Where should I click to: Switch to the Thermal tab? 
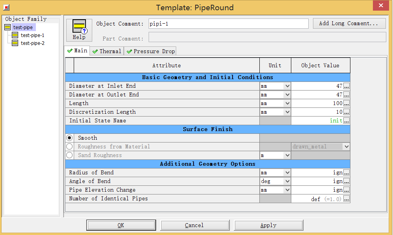coord(107,51)
